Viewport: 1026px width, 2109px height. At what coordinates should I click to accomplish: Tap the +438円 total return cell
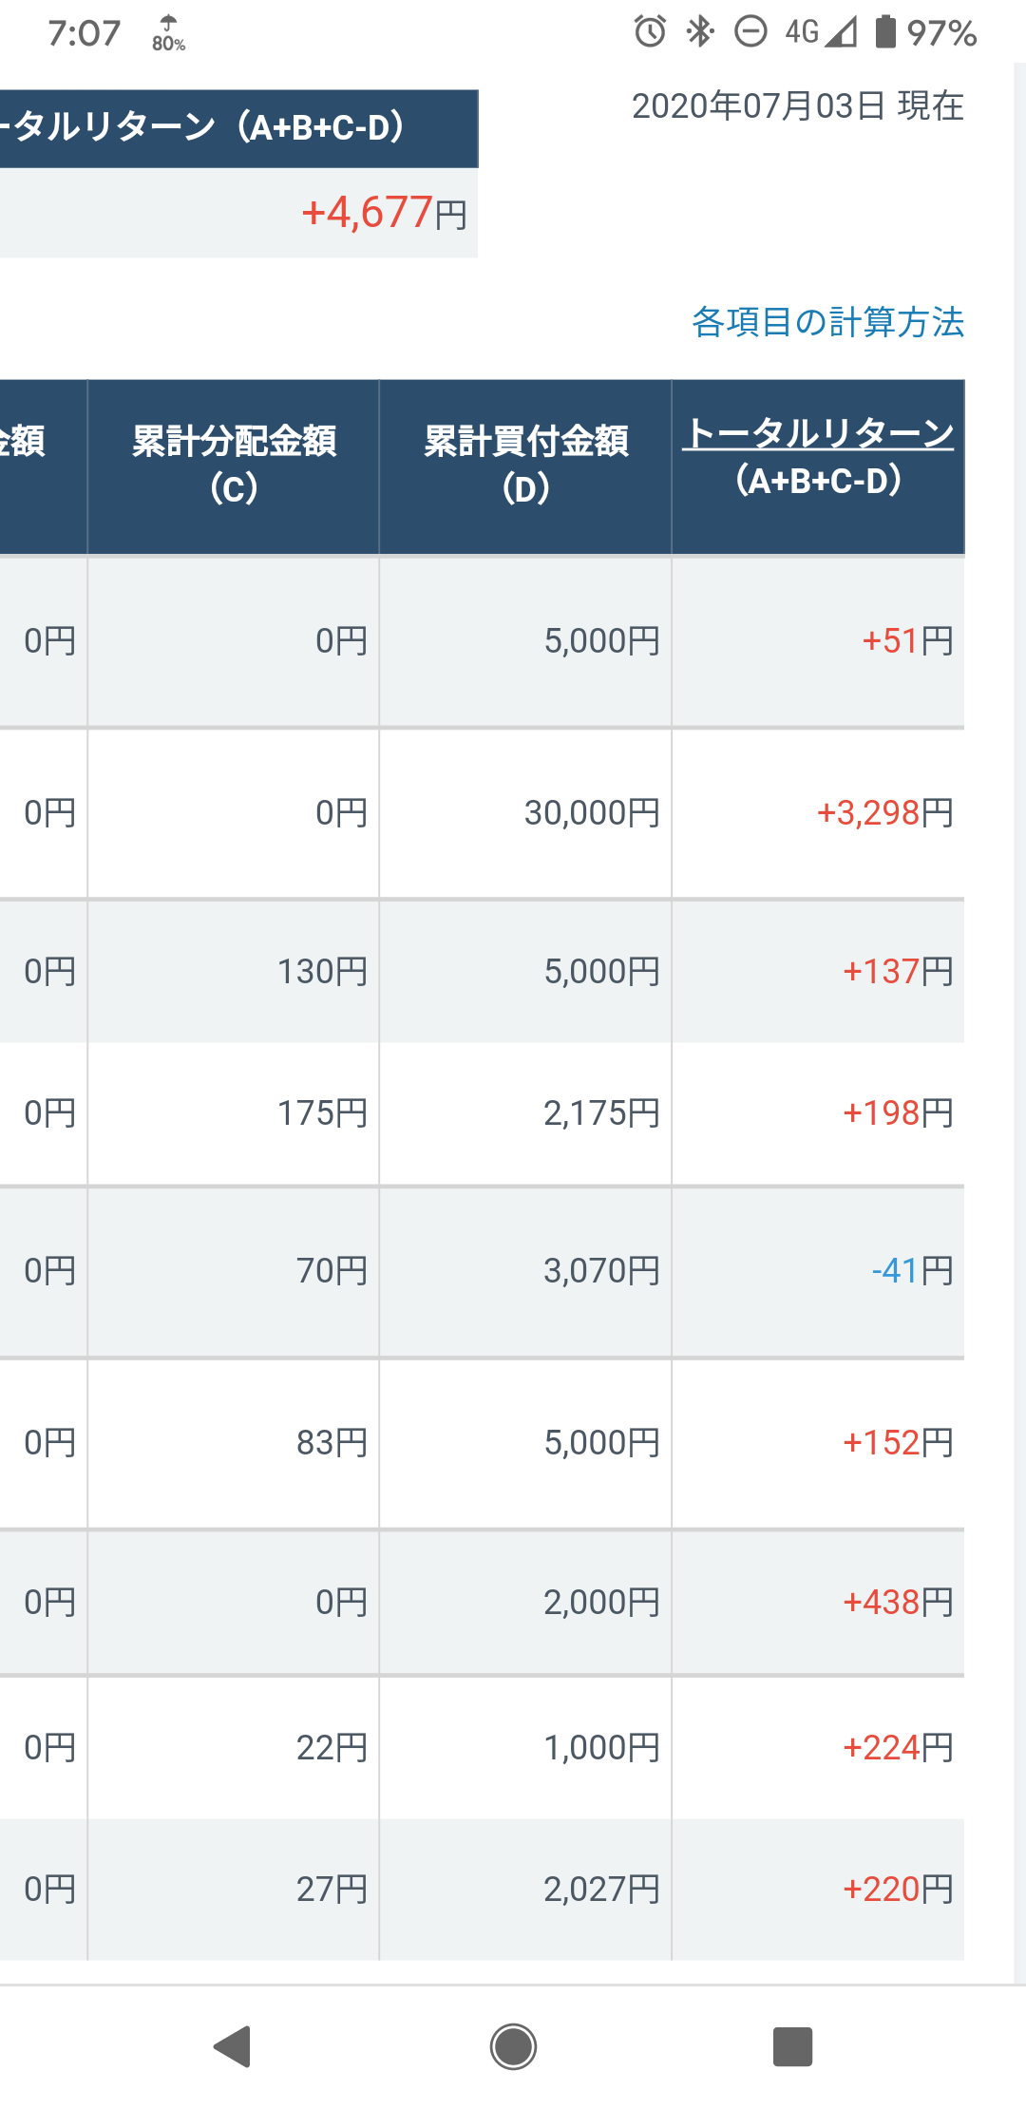click(818, 1603)
